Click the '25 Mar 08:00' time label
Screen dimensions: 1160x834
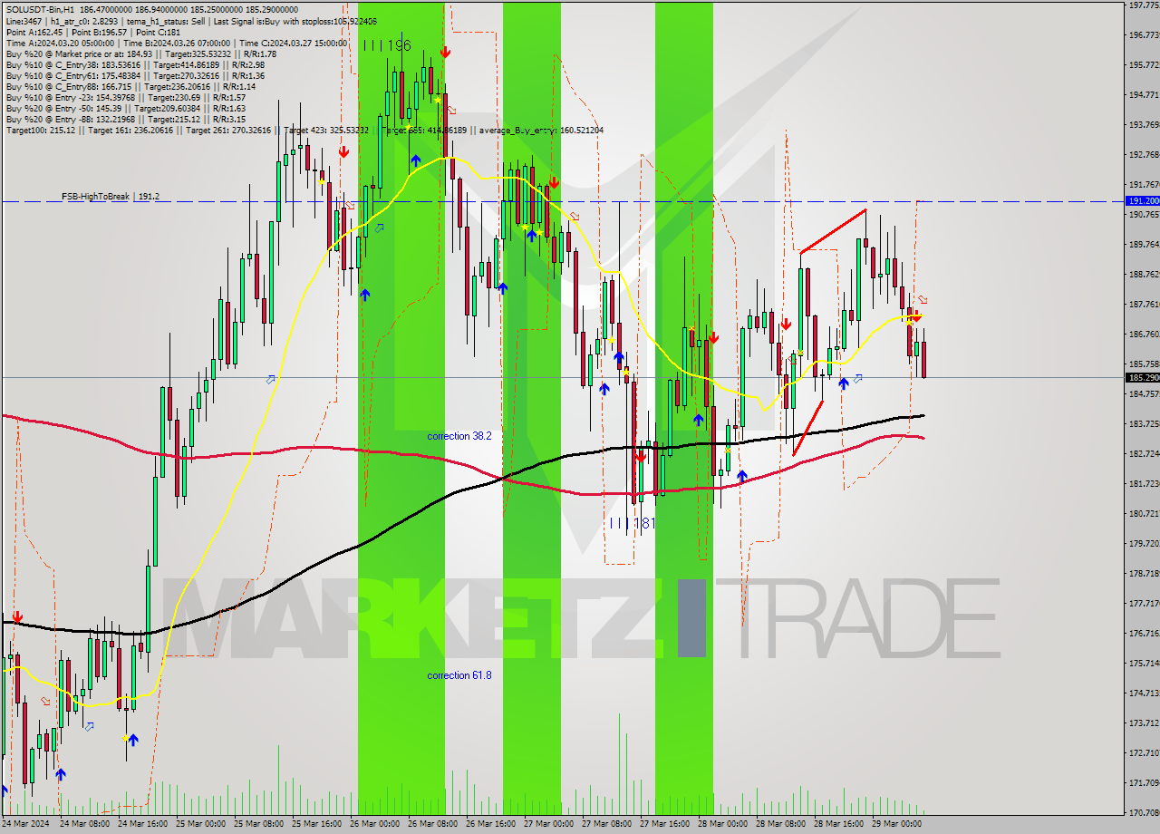(x=258, y=825)
